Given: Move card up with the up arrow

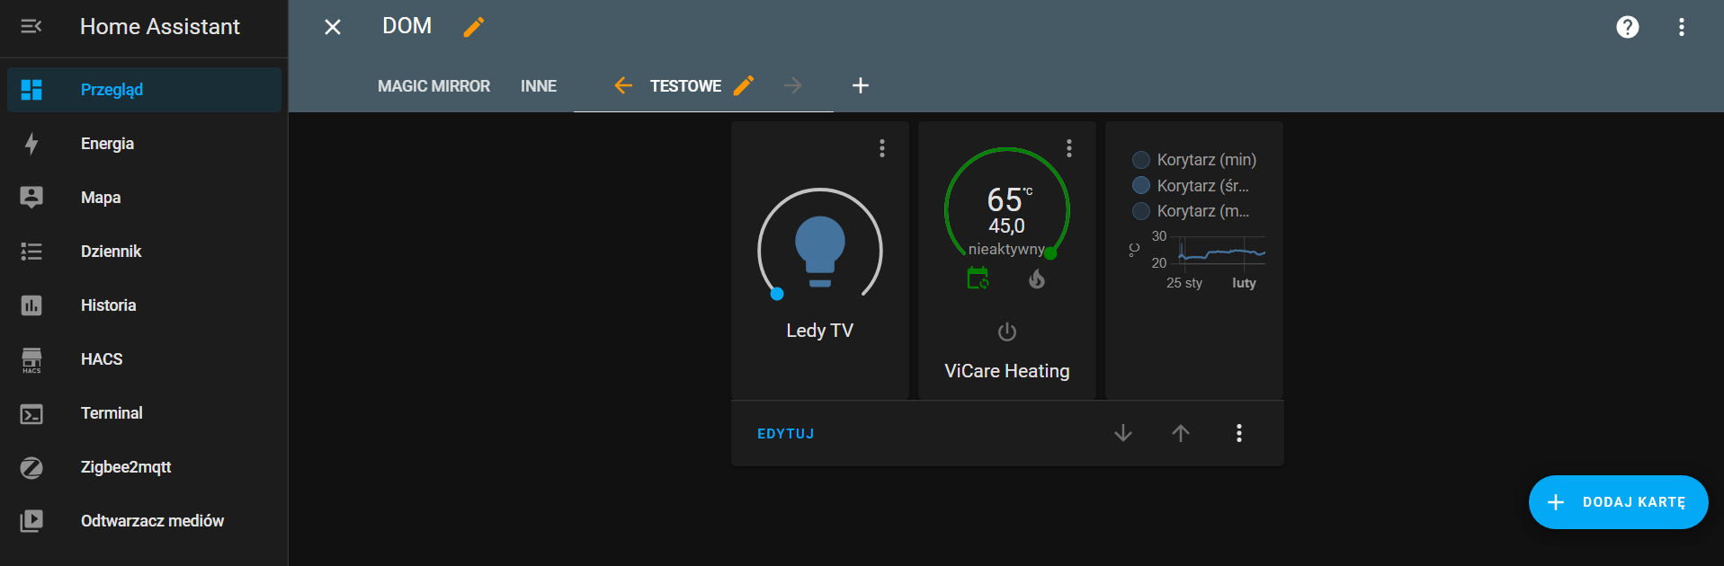Looking at the screenshot, I should [x=1181, y=433].
